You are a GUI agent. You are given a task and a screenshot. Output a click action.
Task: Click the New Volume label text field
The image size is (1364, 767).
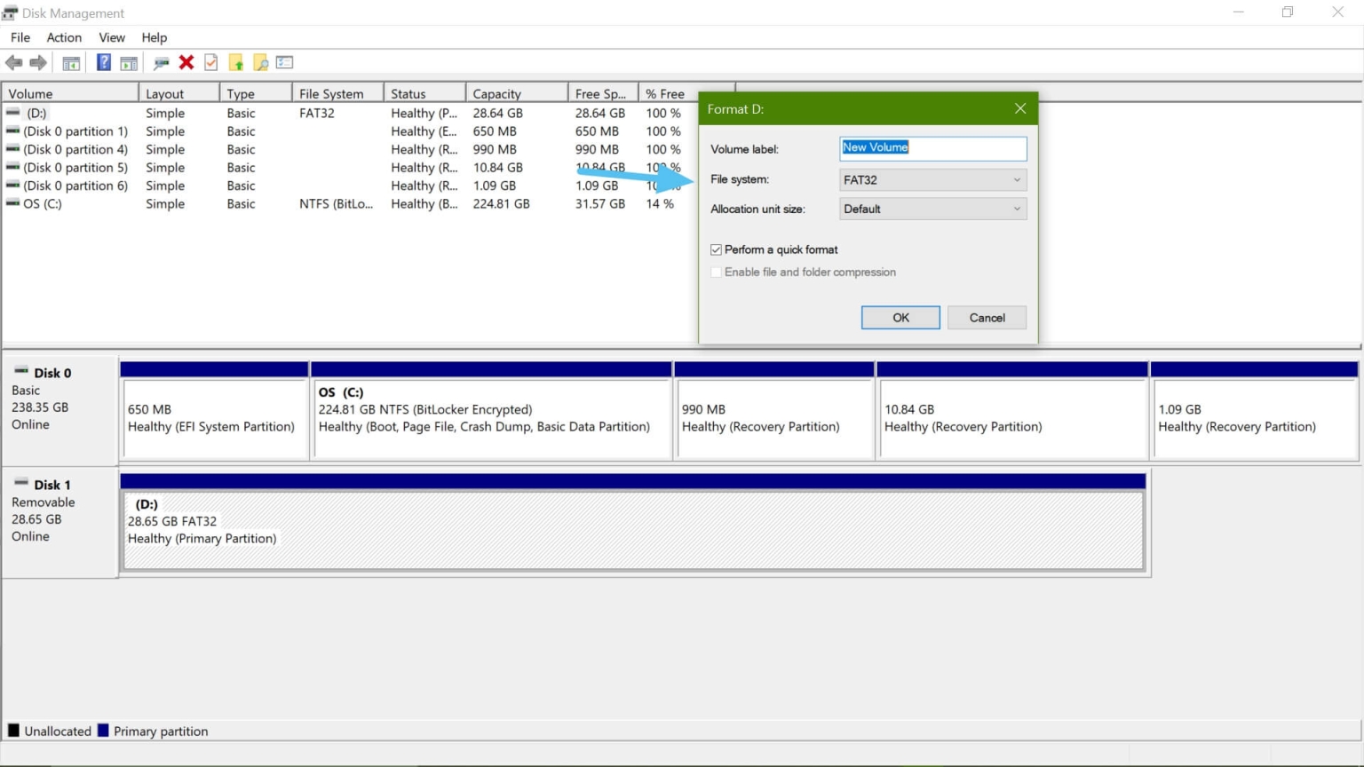pyautogui.click(x=932, y=147)
